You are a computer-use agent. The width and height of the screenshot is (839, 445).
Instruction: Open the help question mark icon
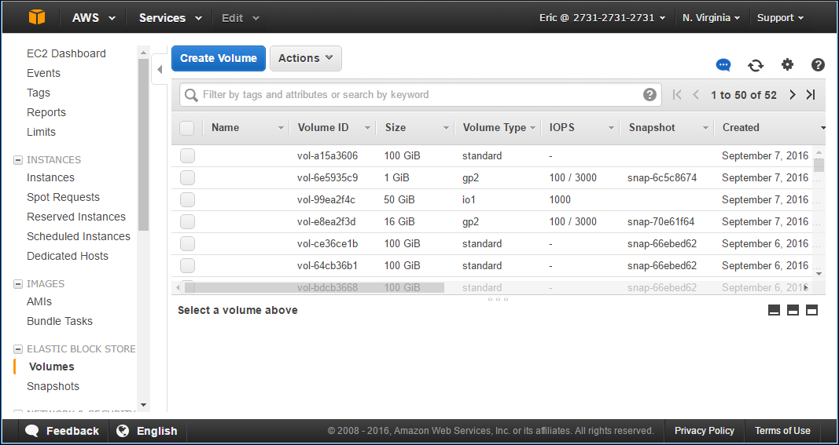[x=818, y=64]
